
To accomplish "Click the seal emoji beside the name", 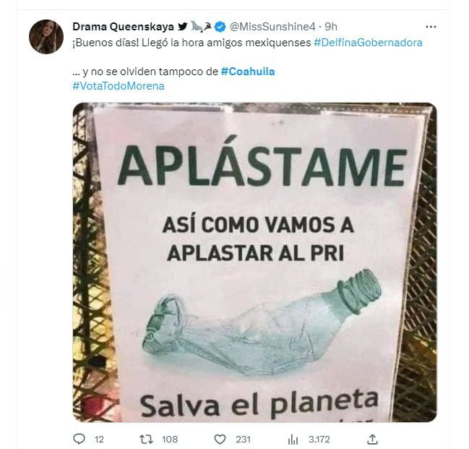I will [197, 27].
